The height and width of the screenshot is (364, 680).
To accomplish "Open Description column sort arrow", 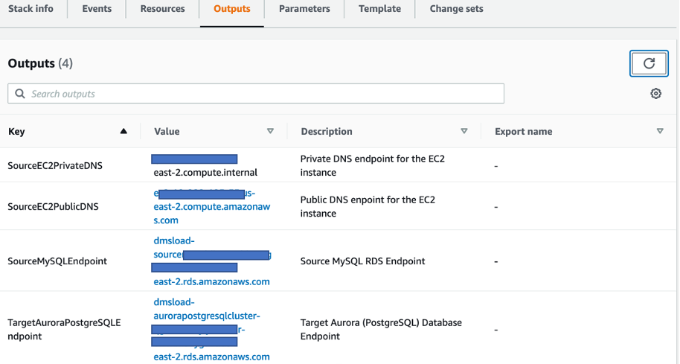I will (464, 132).
